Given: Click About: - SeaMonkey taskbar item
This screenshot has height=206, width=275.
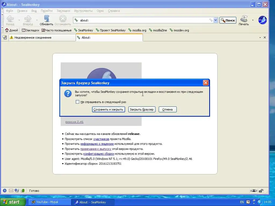Looking at the screenshot, I should 93,202.
